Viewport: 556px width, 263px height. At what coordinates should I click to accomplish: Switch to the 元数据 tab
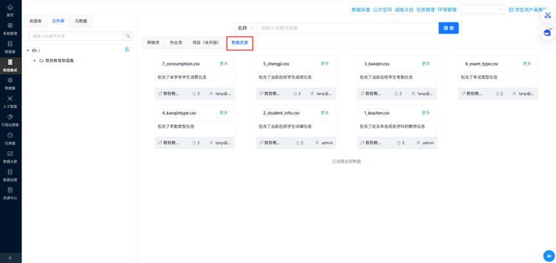tap(81, 21)
